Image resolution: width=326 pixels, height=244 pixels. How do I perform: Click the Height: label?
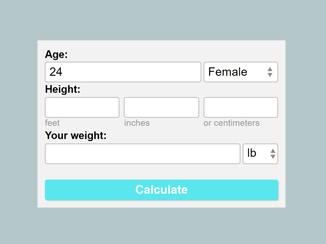coord(62,89)
